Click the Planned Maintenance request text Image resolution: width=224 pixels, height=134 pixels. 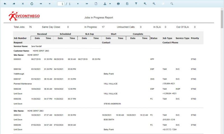coord(23,84)
